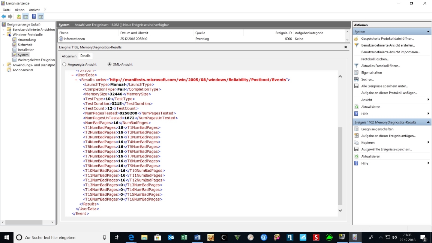Click taskbar search box
The width and height of the screenshot is (432, 243).
tap(62, 237)
